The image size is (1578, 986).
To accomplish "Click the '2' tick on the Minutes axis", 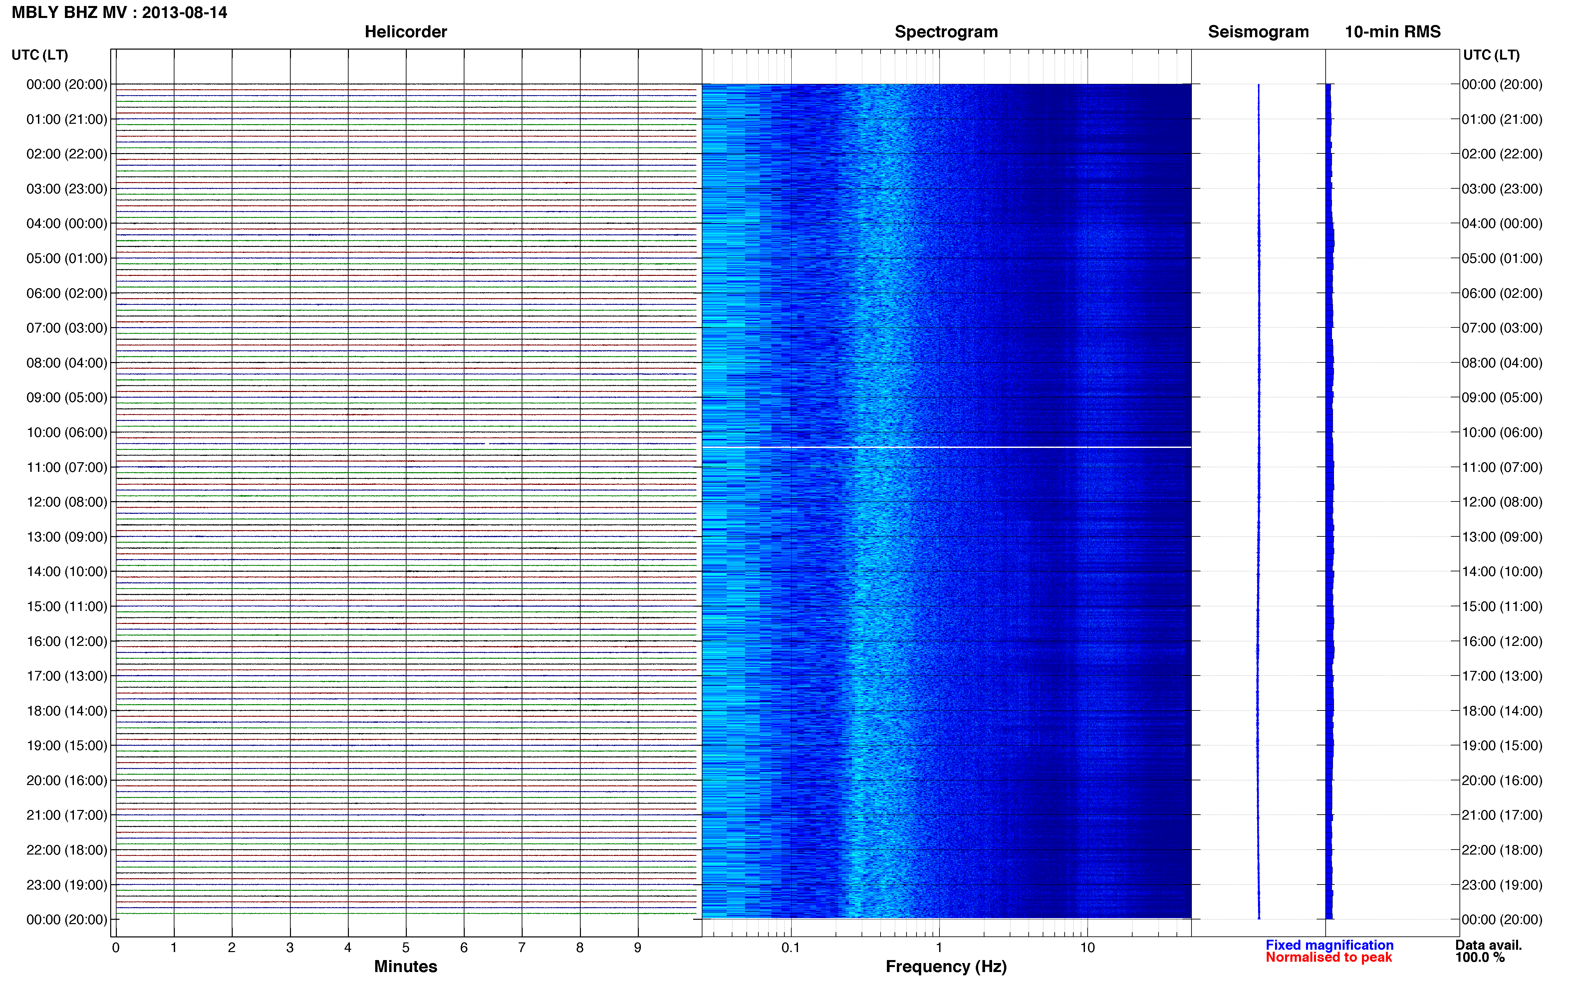I will tap(232, 947).
